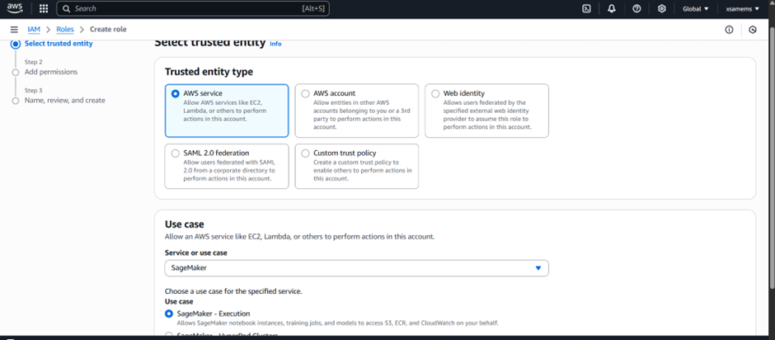The width and height of the screenshot is (775, 340).
Task: Click the Add permissions step
Action: [x=51, y=73]
